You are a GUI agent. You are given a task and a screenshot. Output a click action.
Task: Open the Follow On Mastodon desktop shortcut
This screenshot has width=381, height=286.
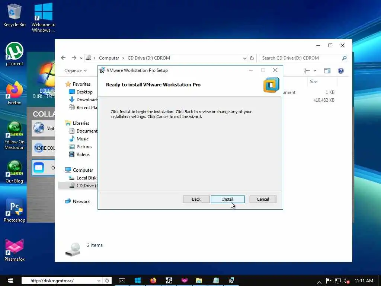tap(15, 136)
